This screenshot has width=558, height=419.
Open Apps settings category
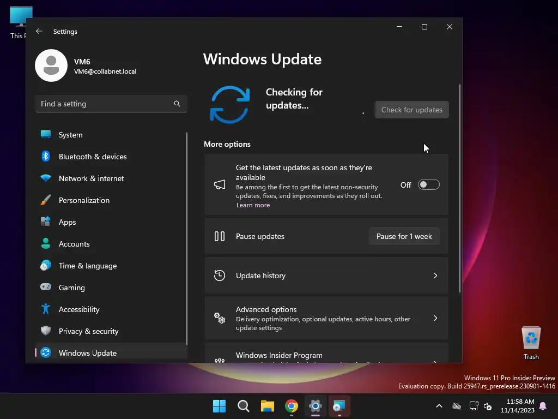(111, 222)
